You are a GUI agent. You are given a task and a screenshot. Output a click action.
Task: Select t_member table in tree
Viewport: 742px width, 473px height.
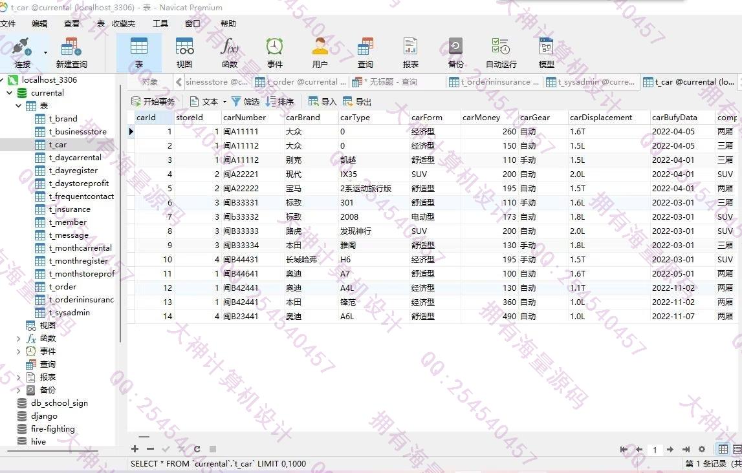[x=68, y=222]
